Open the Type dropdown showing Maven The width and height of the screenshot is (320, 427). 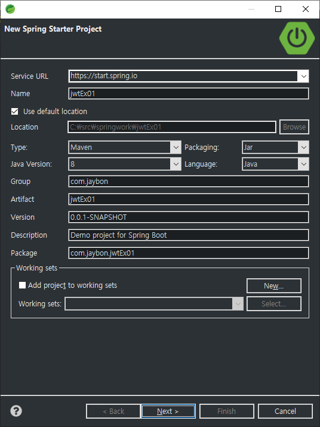(176, 148)
